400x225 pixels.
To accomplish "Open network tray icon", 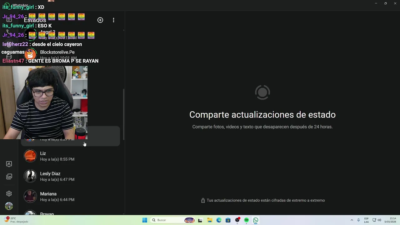I will 374,220.
